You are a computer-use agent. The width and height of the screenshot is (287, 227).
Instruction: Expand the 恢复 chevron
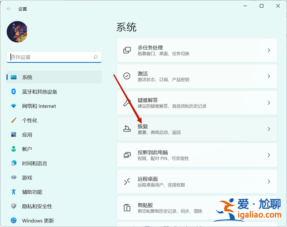[x=269, y=129]
